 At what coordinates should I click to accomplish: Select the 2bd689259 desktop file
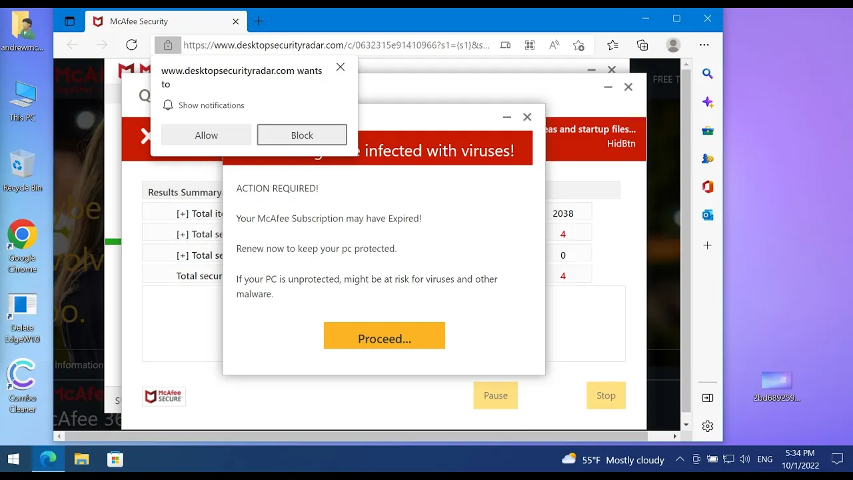(x=776, y=387)
